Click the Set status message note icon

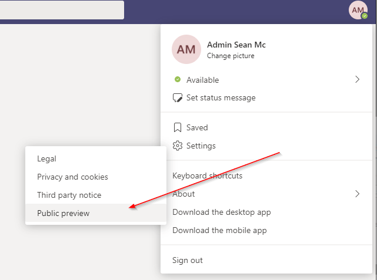177,98
